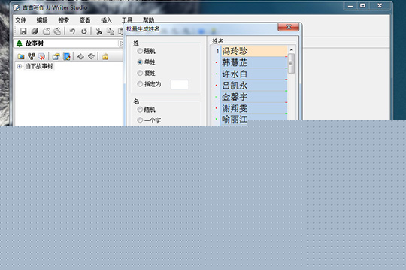Select the 随机 radio under 姓
This screenshot has width=406, height=270.
click(x=140, y=51)
